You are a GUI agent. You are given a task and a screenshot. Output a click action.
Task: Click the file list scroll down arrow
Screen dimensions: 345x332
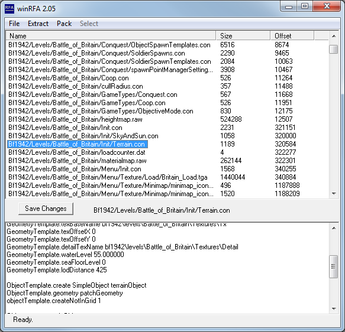click(334, 194)
